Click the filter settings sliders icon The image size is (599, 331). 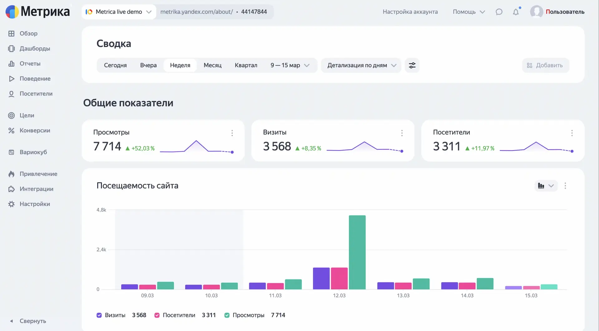(412, 65)
